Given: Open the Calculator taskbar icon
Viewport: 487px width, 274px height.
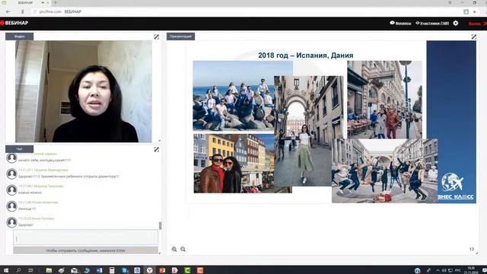Looking at the screenshot, I should click(112, 270).
